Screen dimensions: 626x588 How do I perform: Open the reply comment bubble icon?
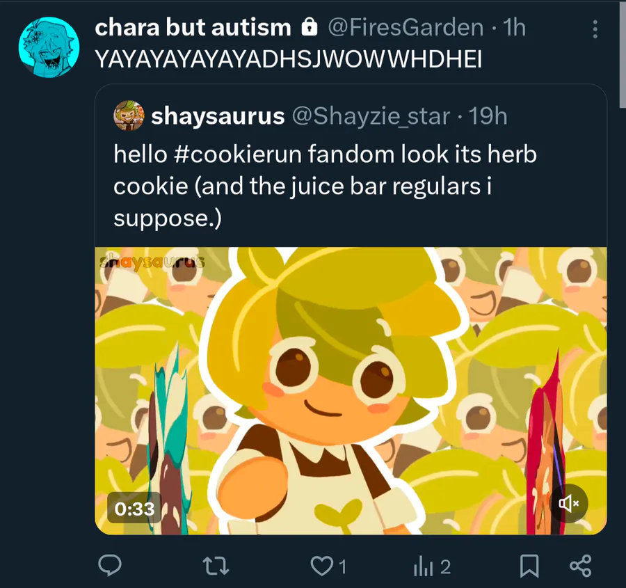pos(110,566)
